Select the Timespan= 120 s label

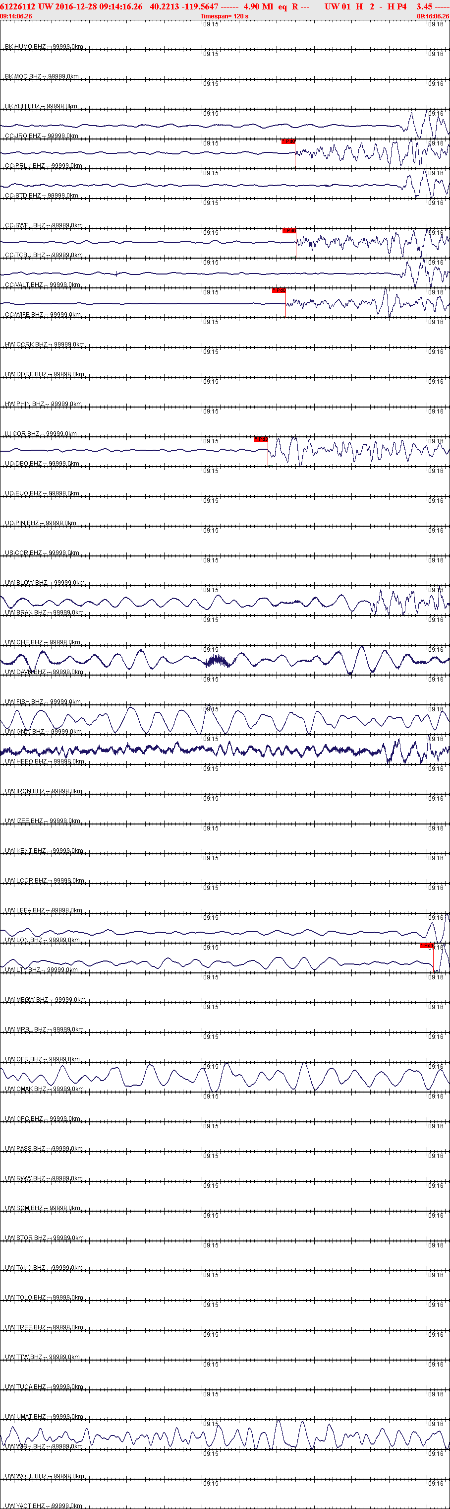click(224, 16)
